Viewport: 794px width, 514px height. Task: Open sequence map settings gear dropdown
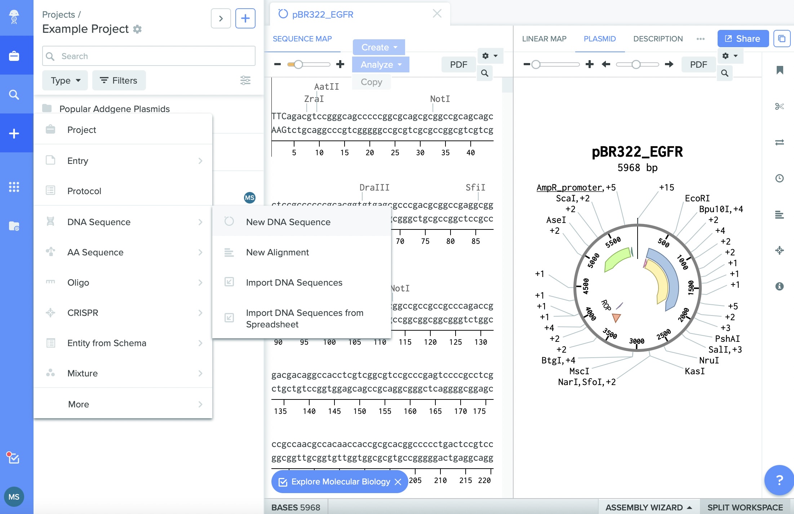[490, 56]
